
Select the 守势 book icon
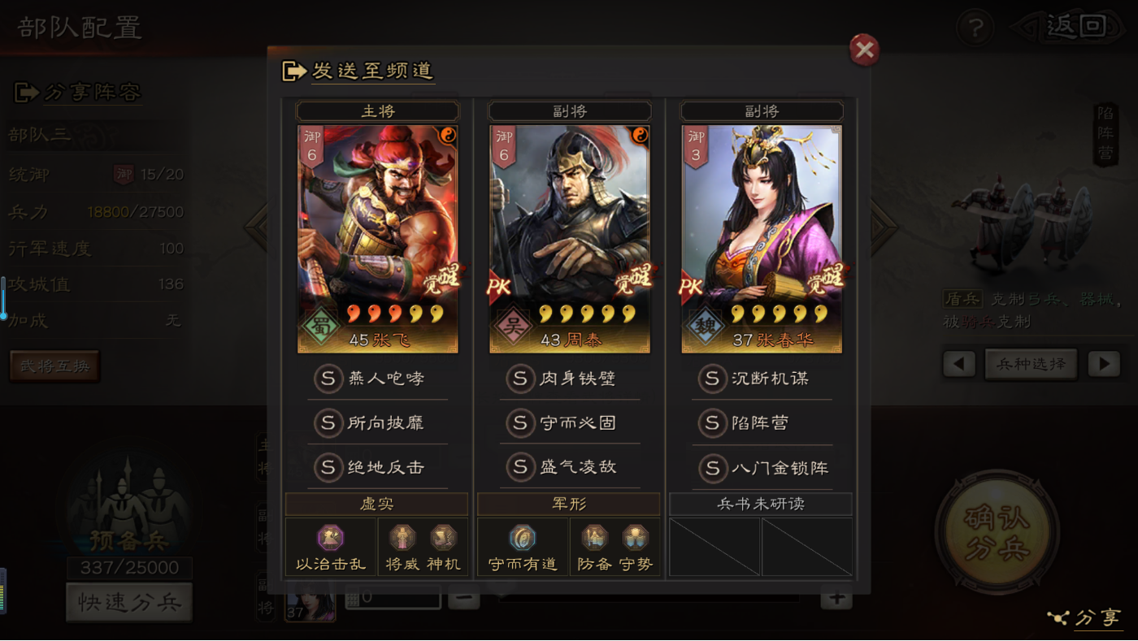point(636,538)
